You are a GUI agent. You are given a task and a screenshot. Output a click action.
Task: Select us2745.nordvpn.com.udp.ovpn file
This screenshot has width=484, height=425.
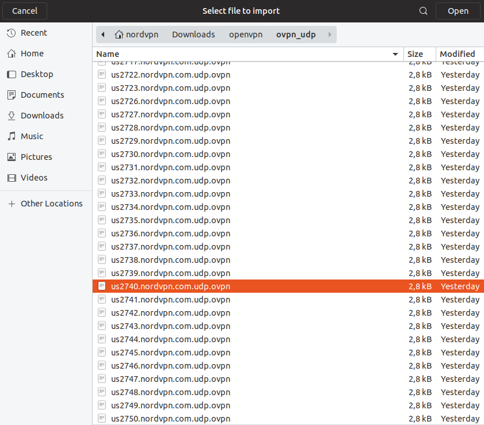pos(170,353)
